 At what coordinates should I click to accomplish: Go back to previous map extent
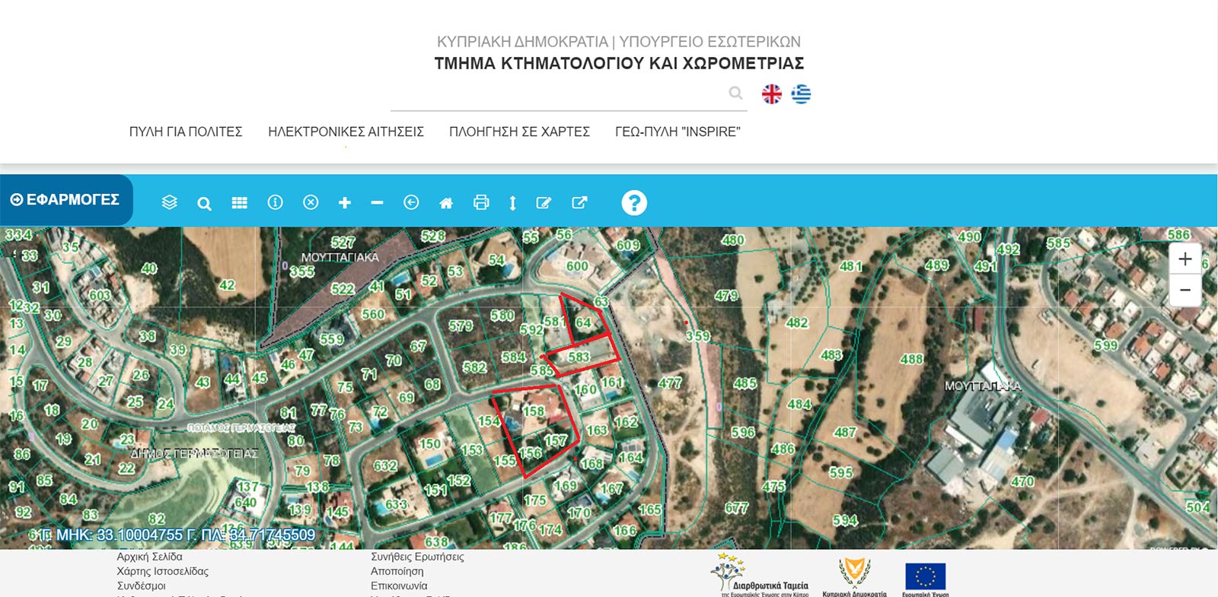pyautogui.click(x=411, y=202)
